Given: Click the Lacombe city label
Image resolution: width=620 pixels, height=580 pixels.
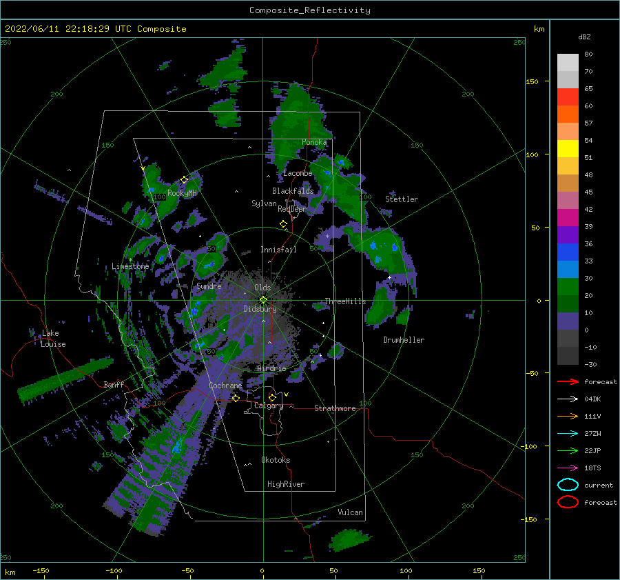Looking at the screenshot, I should [298, 173].
